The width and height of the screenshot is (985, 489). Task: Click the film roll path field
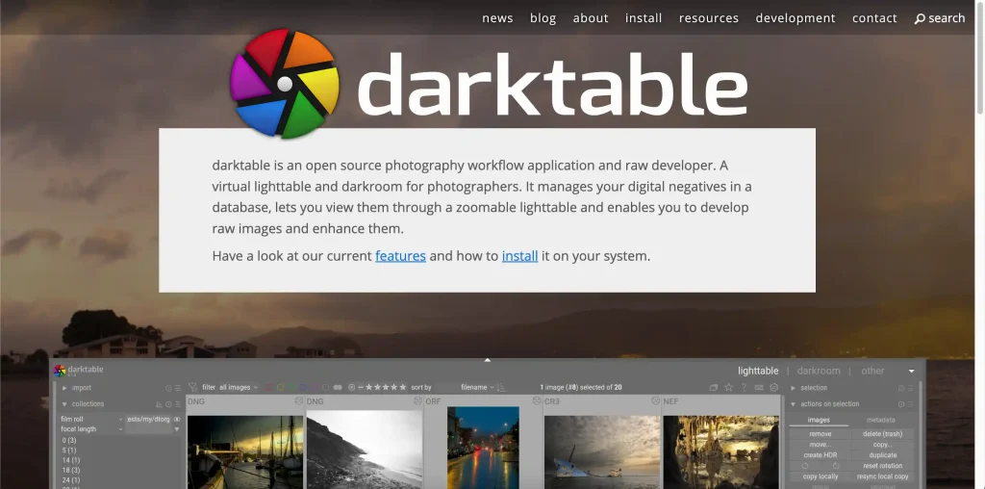tap(148, 420)
